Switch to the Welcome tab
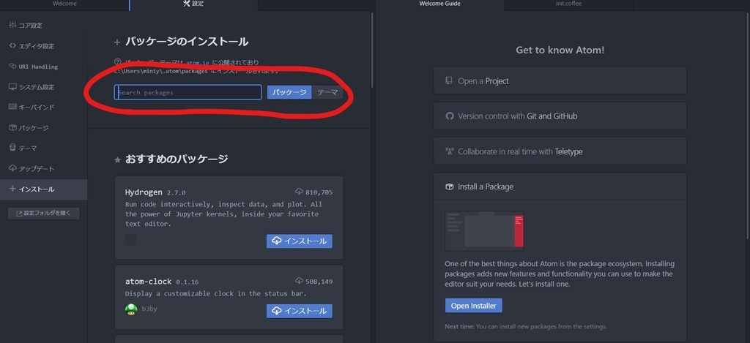This screenshot has height=343, width=750. tap(64, 4)
